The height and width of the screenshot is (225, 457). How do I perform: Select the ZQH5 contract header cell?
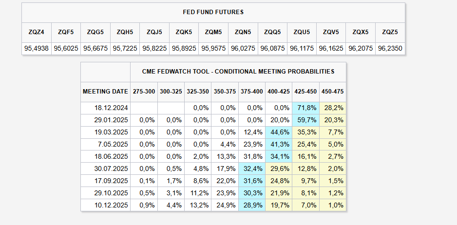(x=125, y=32)
